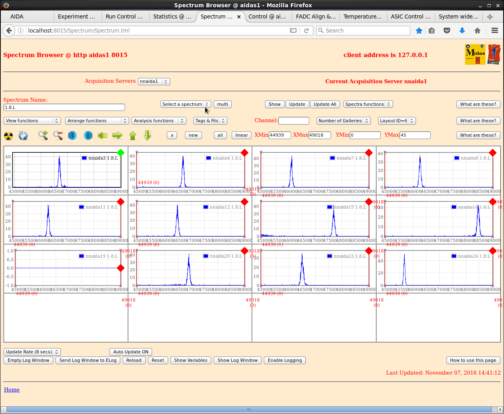
Task: Click the green right arrow icon
Action: [x=117, y=135]
